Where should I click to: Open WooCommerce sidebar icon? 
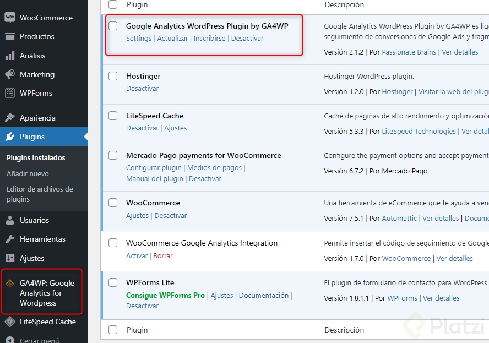pyautogui.click(x=10, y=18)
